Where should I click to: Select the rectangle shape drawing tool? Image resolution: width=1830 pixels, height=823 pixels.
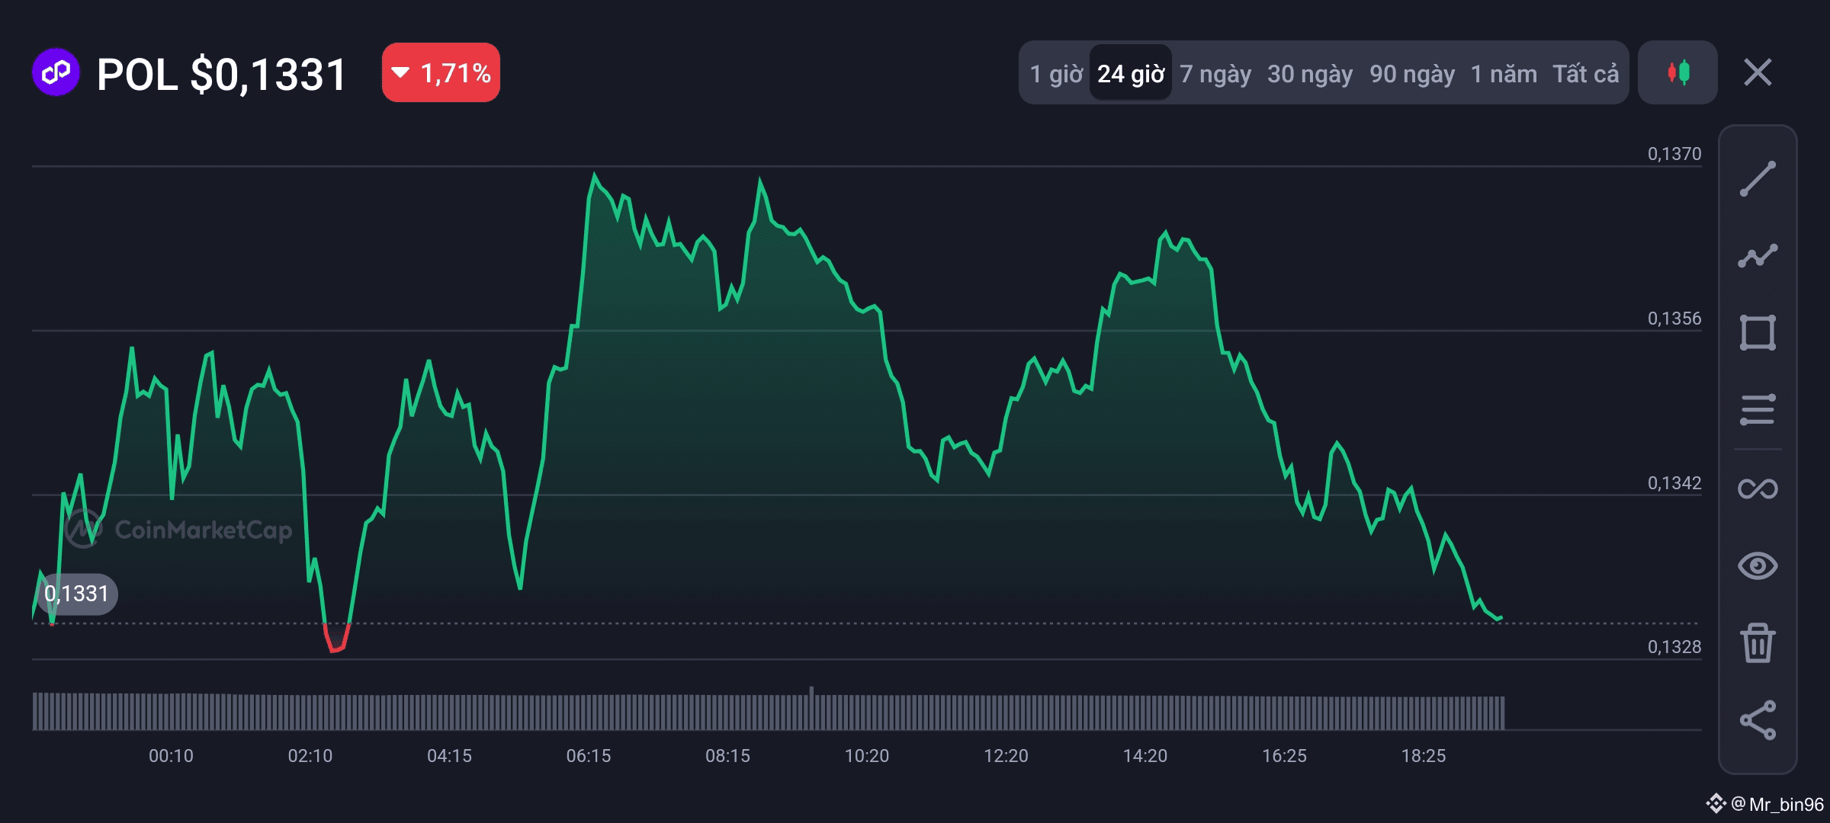click(x=1758, y=332)
